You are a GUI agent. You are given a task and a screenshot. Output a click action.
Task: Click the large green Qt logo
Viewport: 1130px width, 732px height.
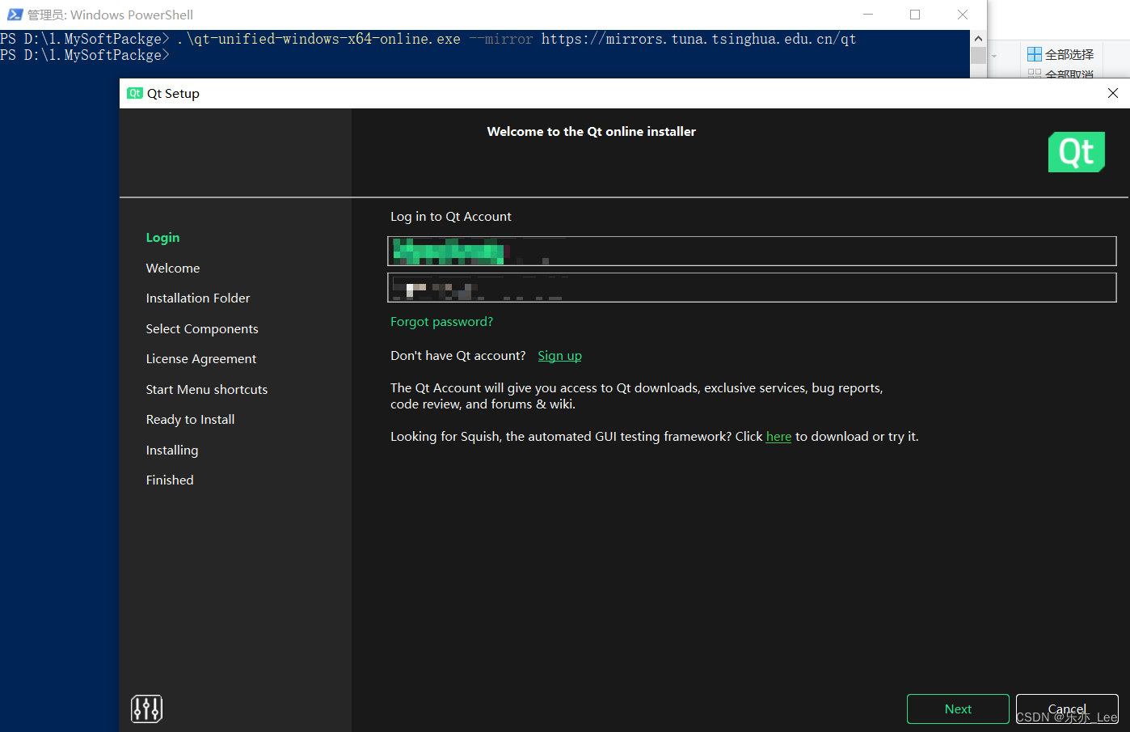[x=1076, y=152]
